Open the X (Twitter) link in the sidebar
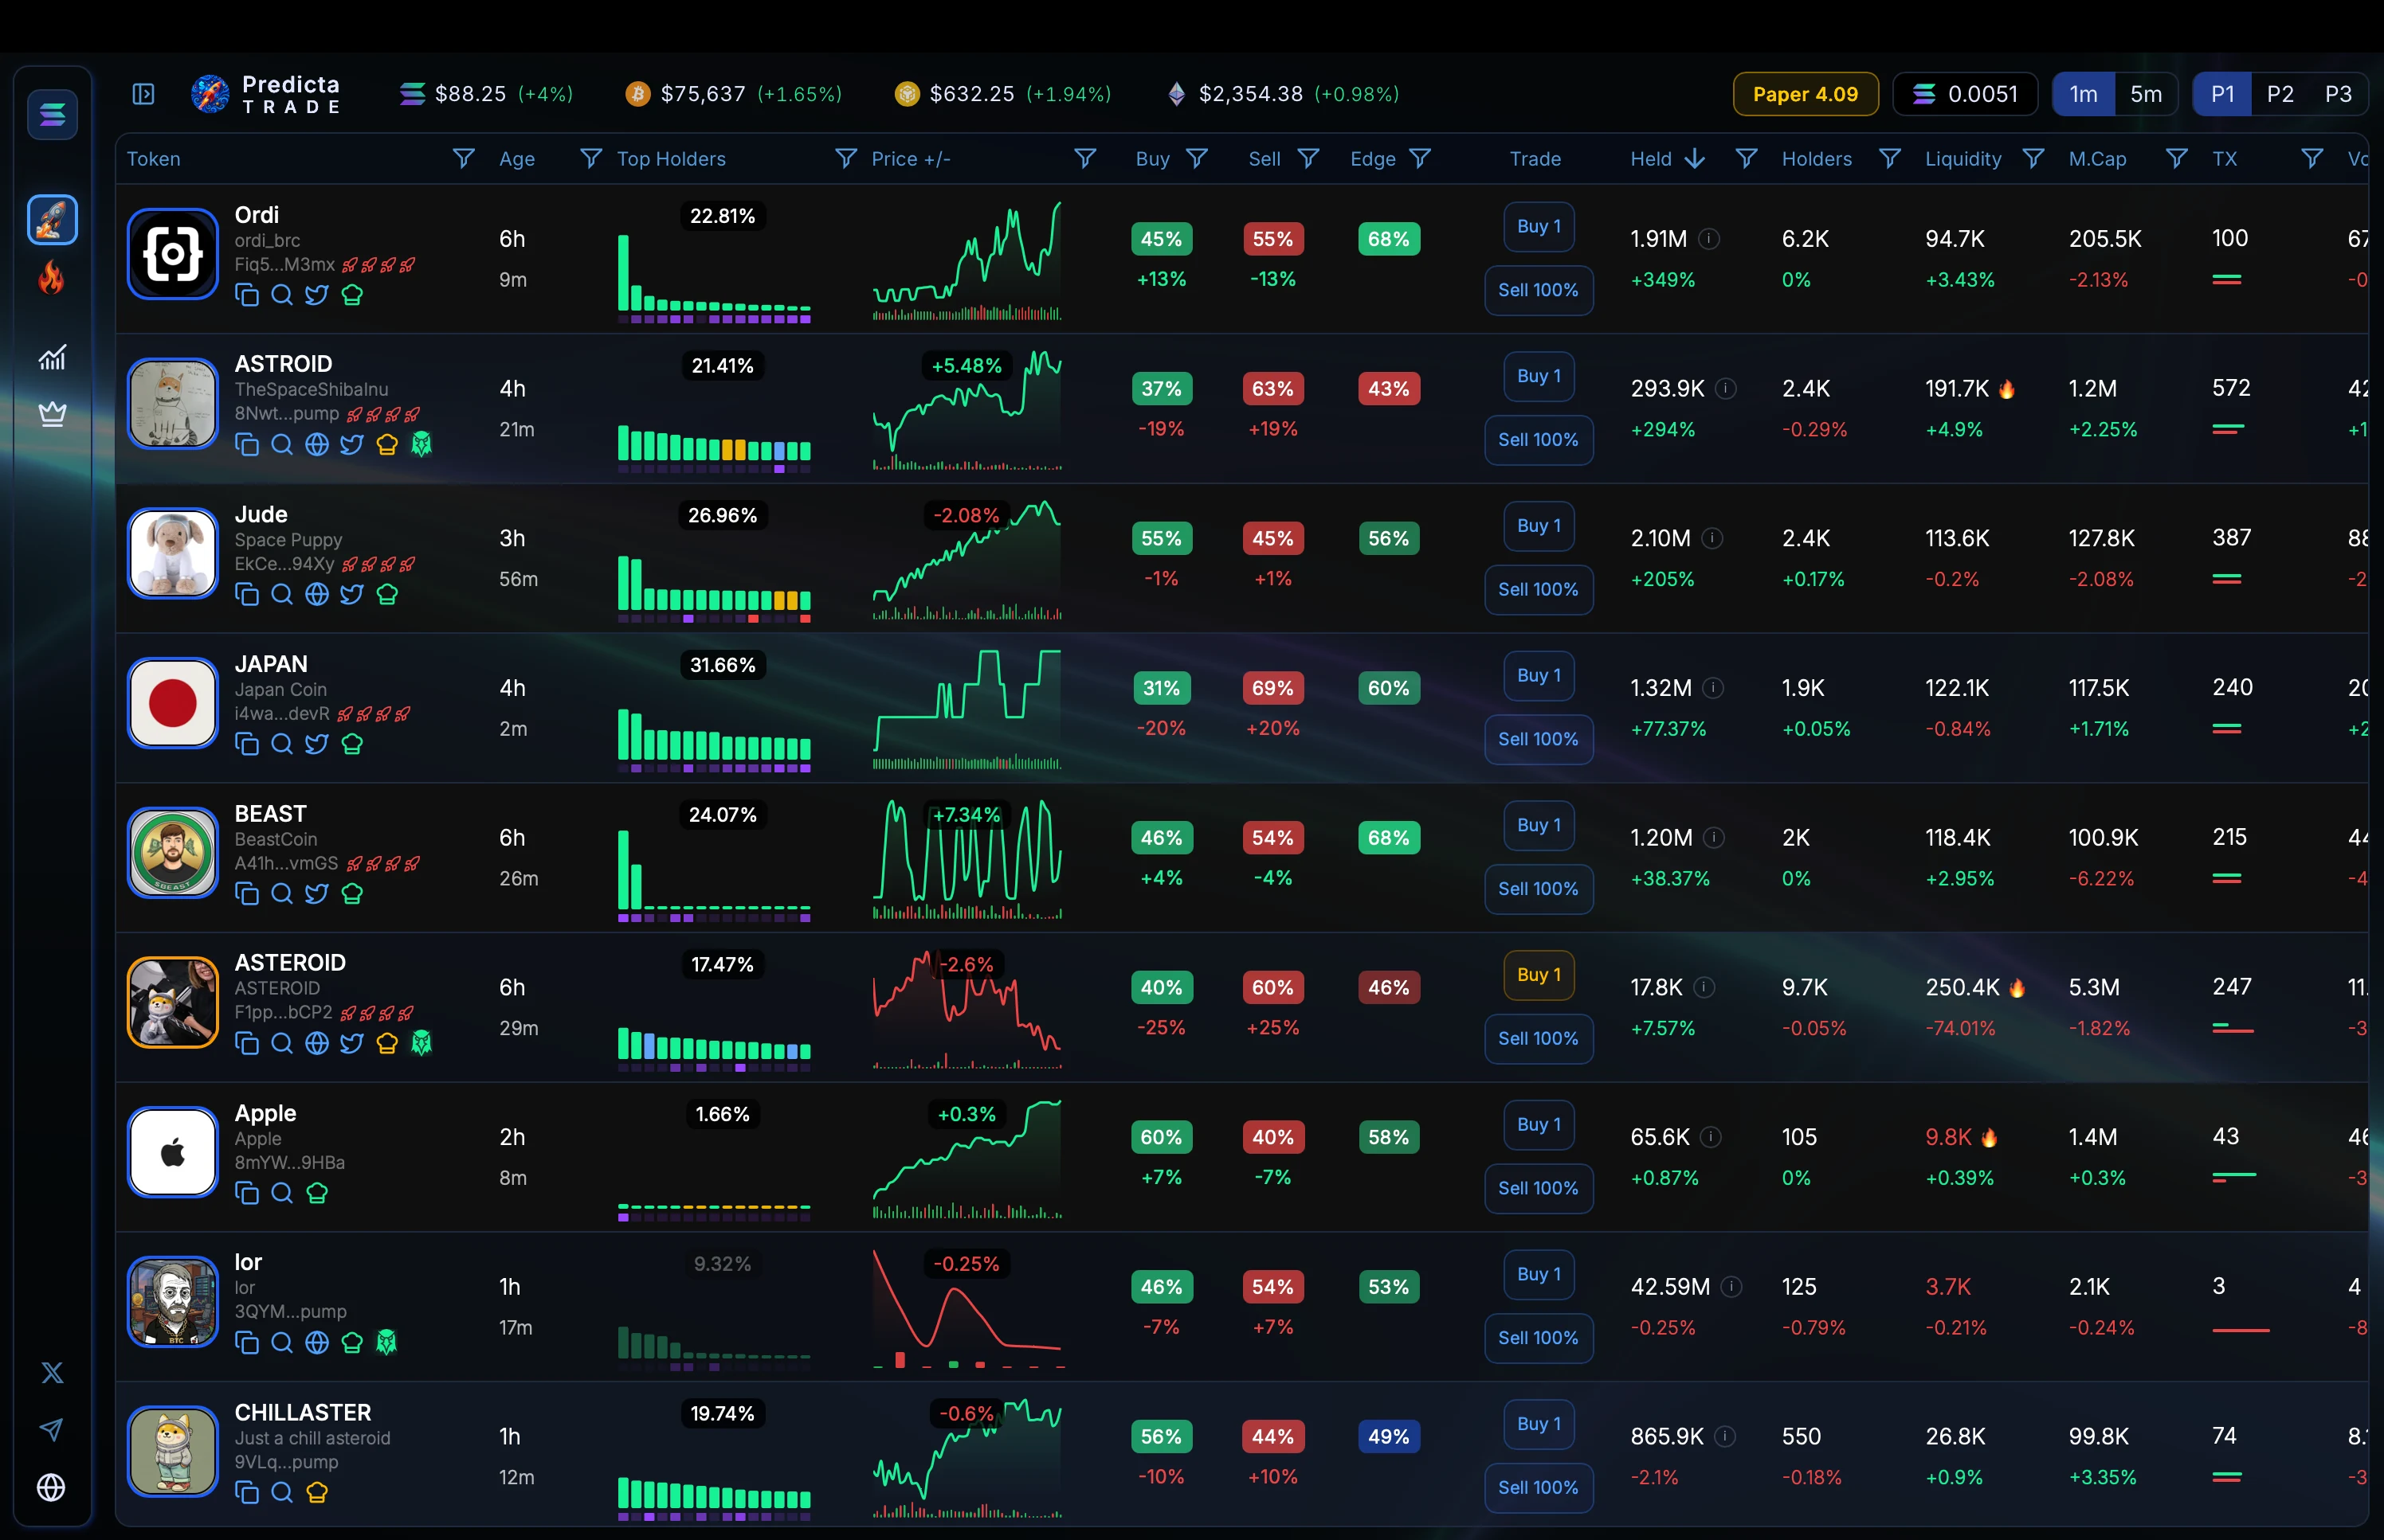Image resolution: width=2384 pixels, height=1540 pixels. point(52,1372)
